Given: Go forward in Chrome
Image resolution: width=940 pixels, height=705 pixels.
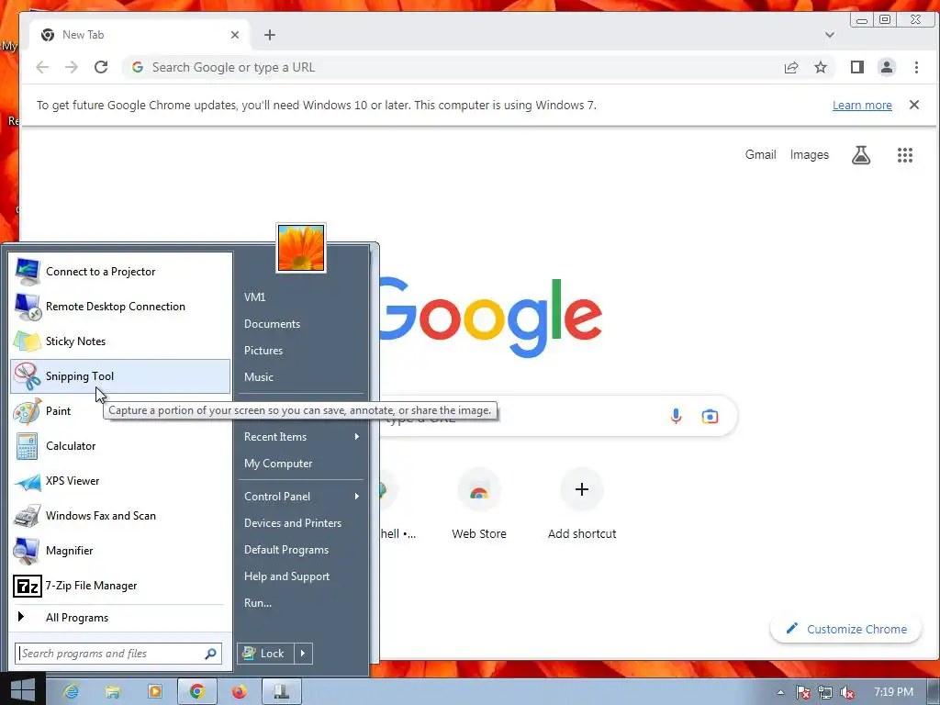Looking at the screenshot, I should coord(72,67).
